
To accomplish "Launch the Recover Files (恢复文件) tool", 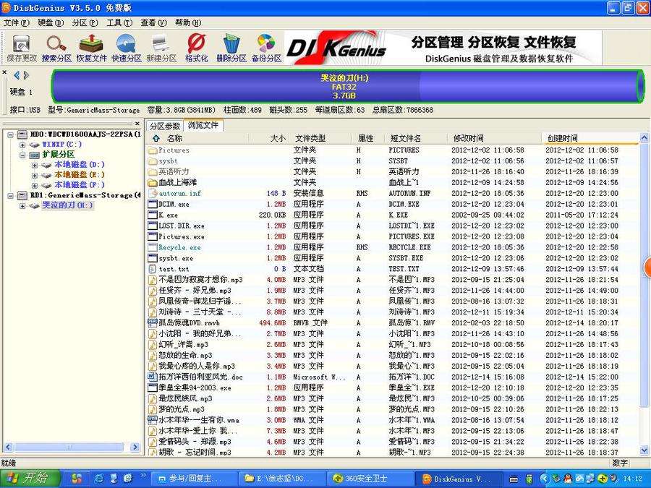I will pyautogui.click(x=91, y=48).
